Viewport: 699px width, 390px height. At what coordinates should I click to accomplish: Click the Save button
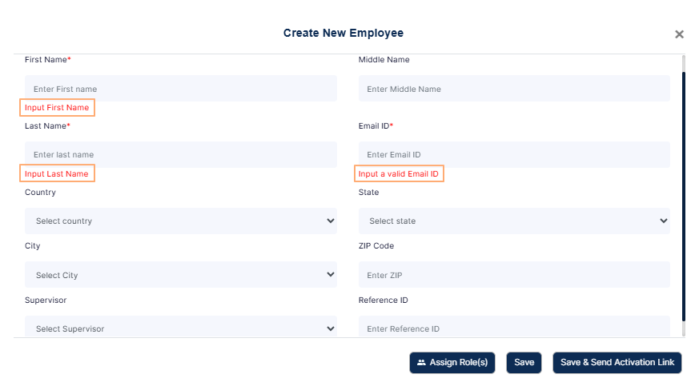pos(524,363)
